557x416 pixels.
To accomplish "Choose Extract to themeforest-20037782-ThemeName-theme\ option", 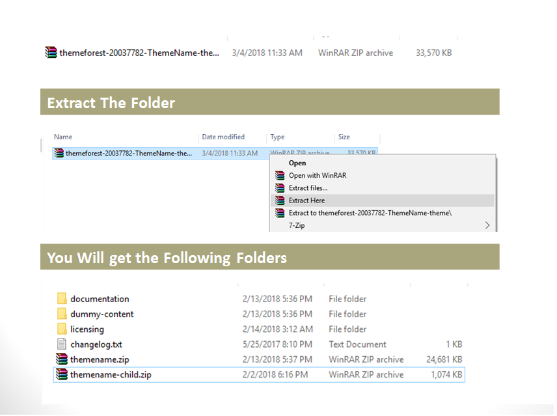I will coord(370,213).
